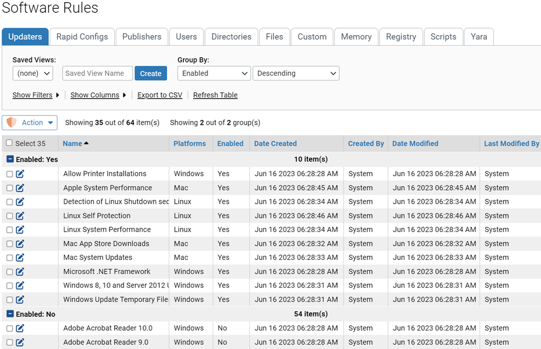Click the Saved View Name field
The image size is (541, 349).
pos(97,73)
